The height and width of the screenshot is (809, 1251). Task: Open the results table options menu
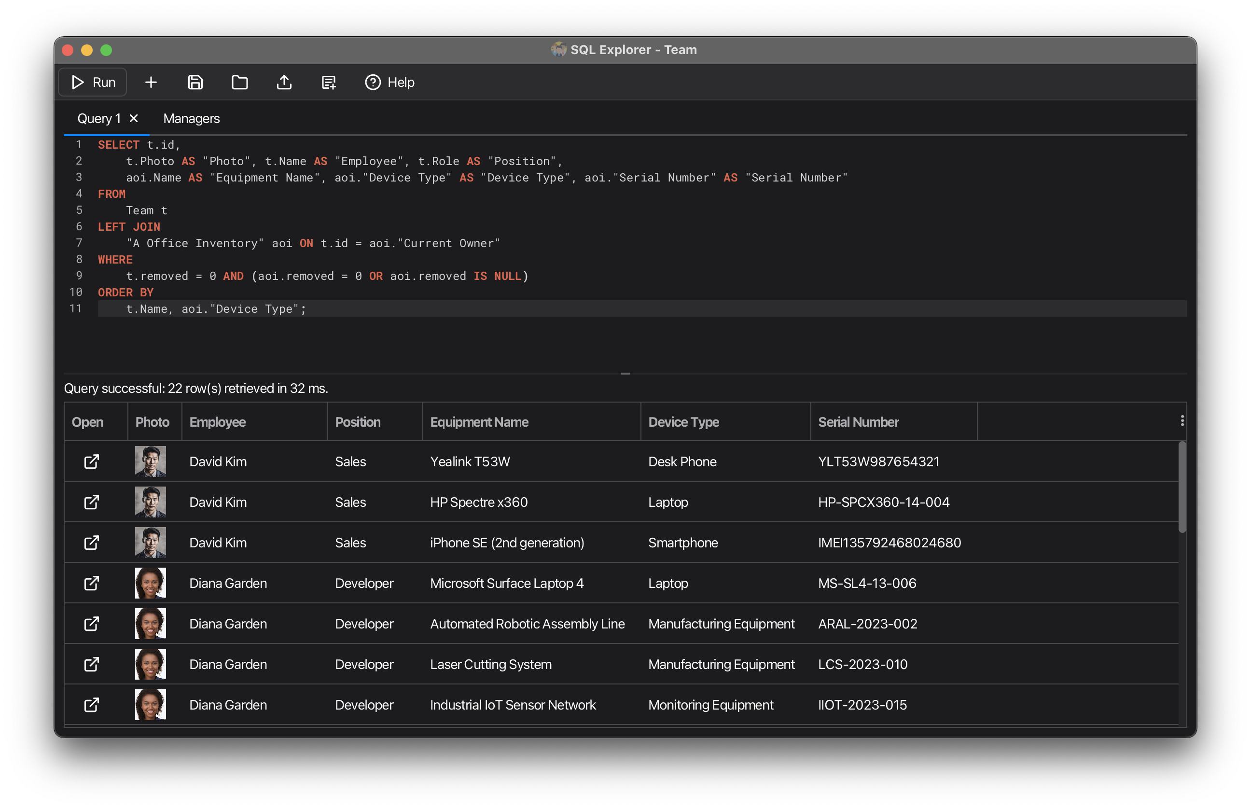pyautogui.click(x=1182, y=420)
